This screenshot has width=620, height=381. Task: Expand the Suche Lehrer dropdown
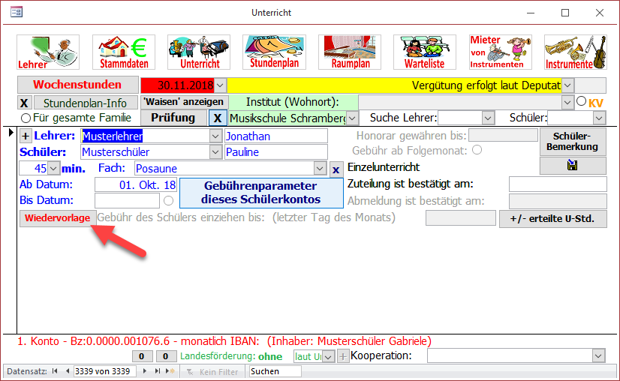pyautogui.click(x=488, y=118)
